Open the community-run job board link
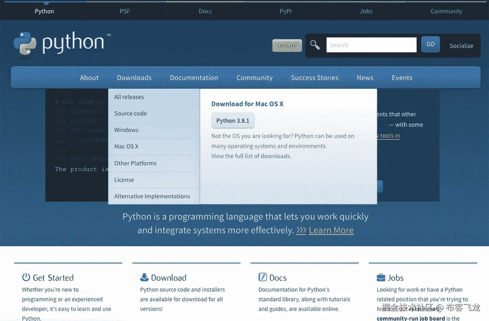The width and height of the screenshot is (489, 321). [x=411, y=318]
